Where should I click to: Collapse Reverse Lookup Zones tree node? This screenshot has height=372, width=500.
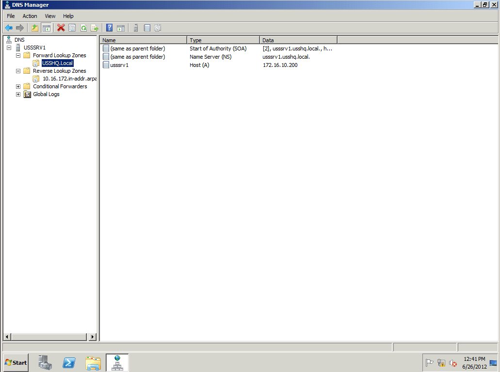pyautogui.click(x=18, y=71)
